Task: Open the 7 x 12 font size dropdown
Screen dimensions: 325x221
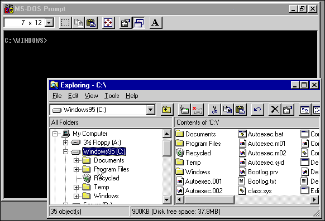Action: click(x=49, y=23)
